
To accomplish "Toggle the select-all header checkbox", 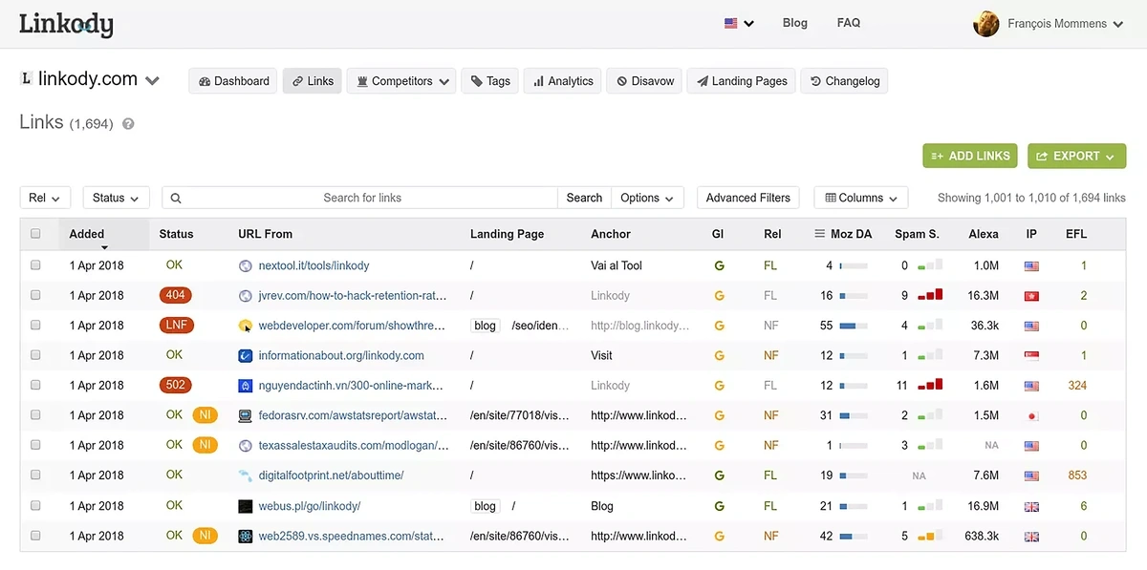I will (x=36, y=234).
